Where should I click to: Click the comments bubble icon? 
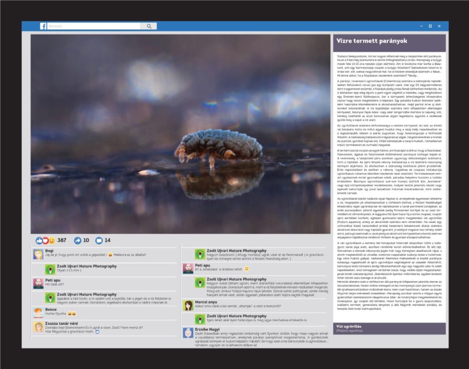98,240
